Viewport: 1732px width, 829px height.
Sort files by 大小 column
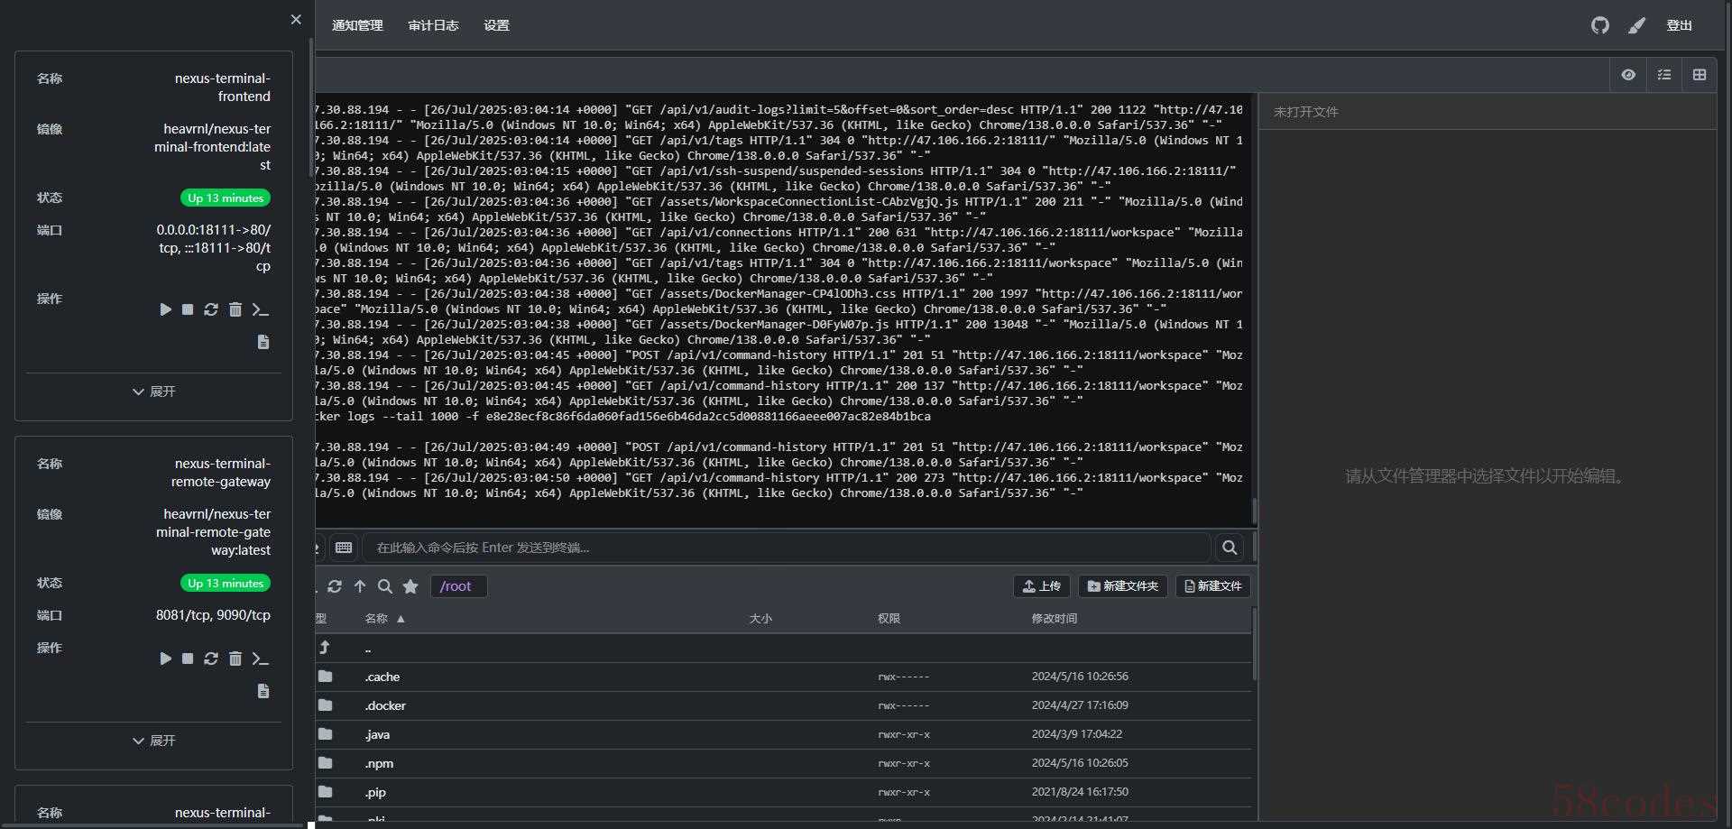760,619
